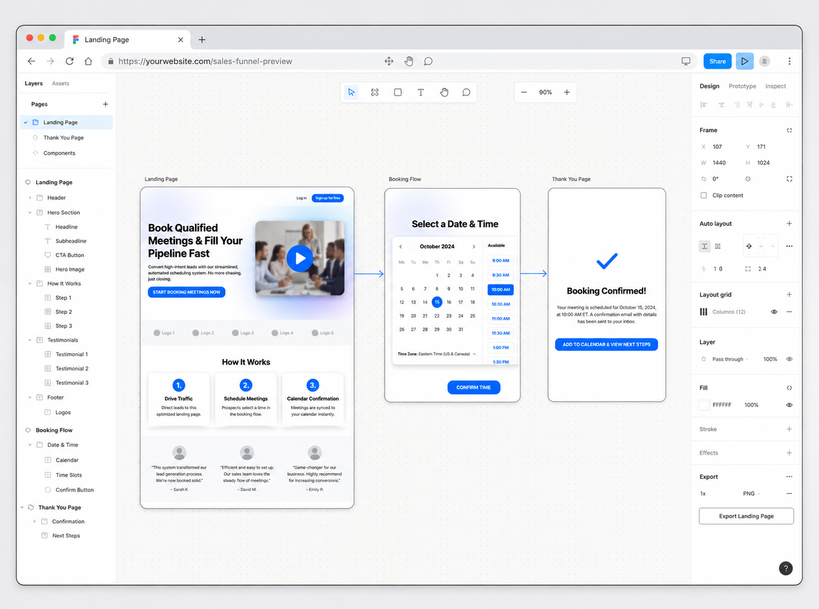The width and height of the screenshot is (819, 609).
Task: Choose the Rectangle shape tool
Action: 398,92
